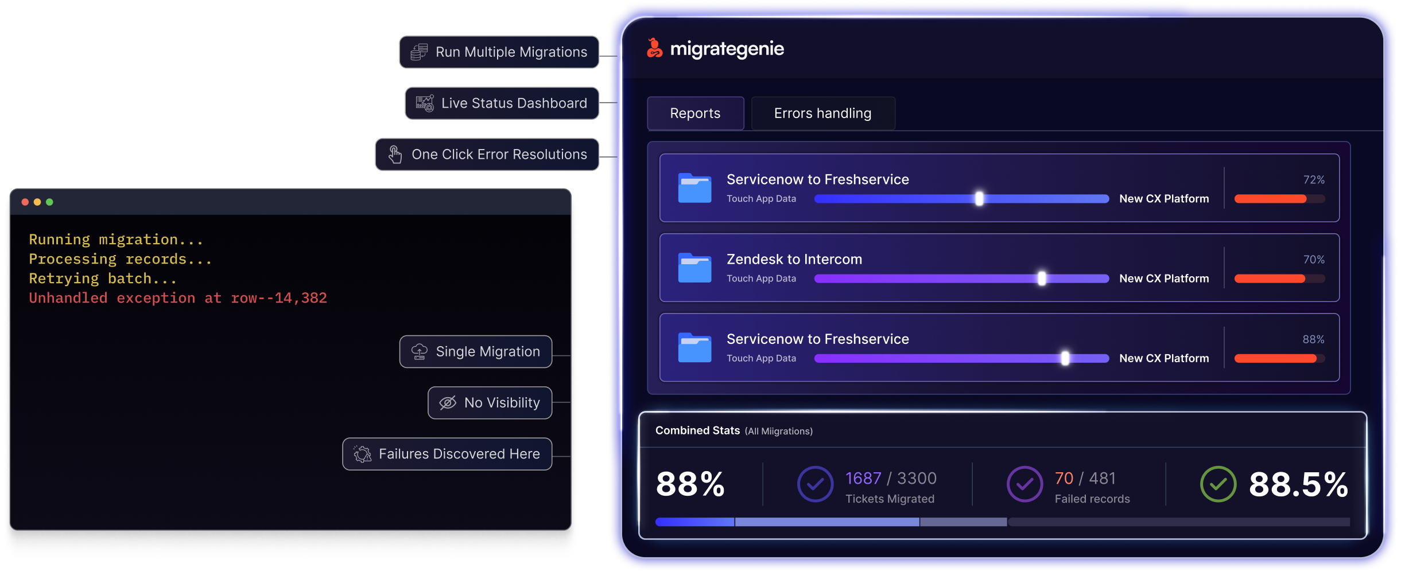Click the red dot in the terminal window title bar
Viewport: 1401px width, 572px height.
click(x=25, y=202)
